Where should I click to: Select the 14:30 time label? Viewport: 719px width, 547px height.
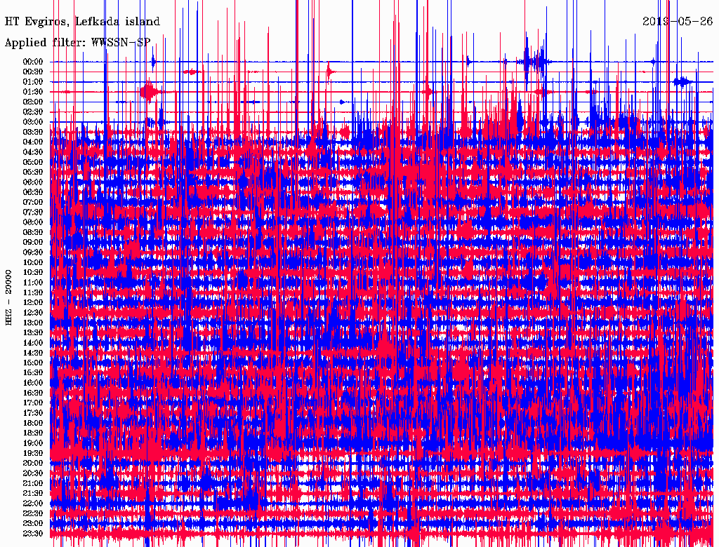(x=33, y=353)
